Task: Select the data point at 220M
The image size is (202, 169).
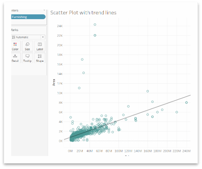Action: coord(177,112)
